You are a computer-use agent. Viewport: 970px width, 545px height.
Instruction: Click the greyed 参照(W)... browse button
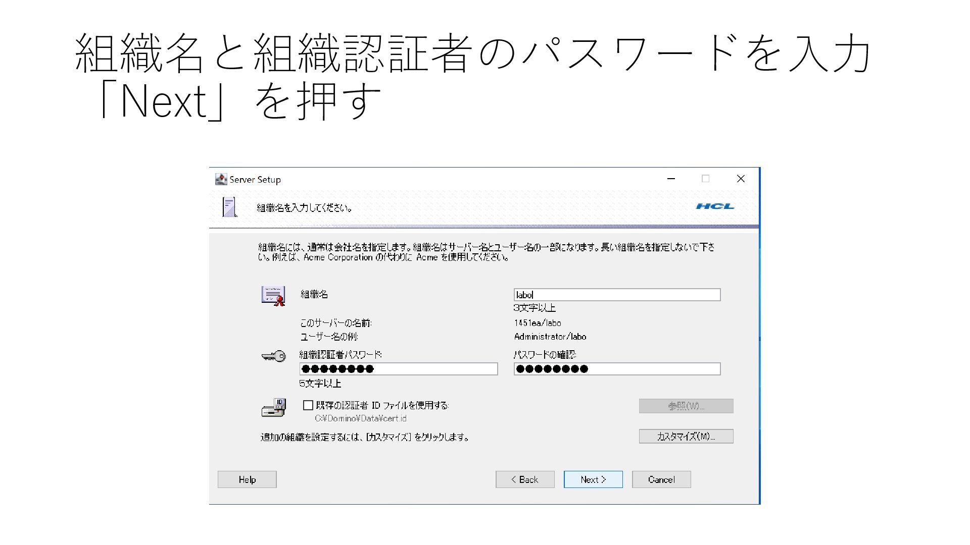[686, 406]
